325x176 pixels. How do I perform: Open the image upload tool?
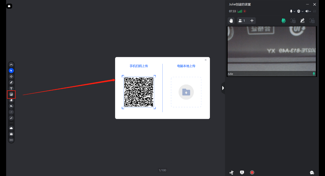(x=11, y=94)
